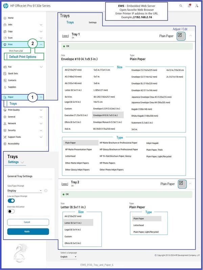Open notifications bell icon
Screen dimensions: 203x270
tap(189, 5)
